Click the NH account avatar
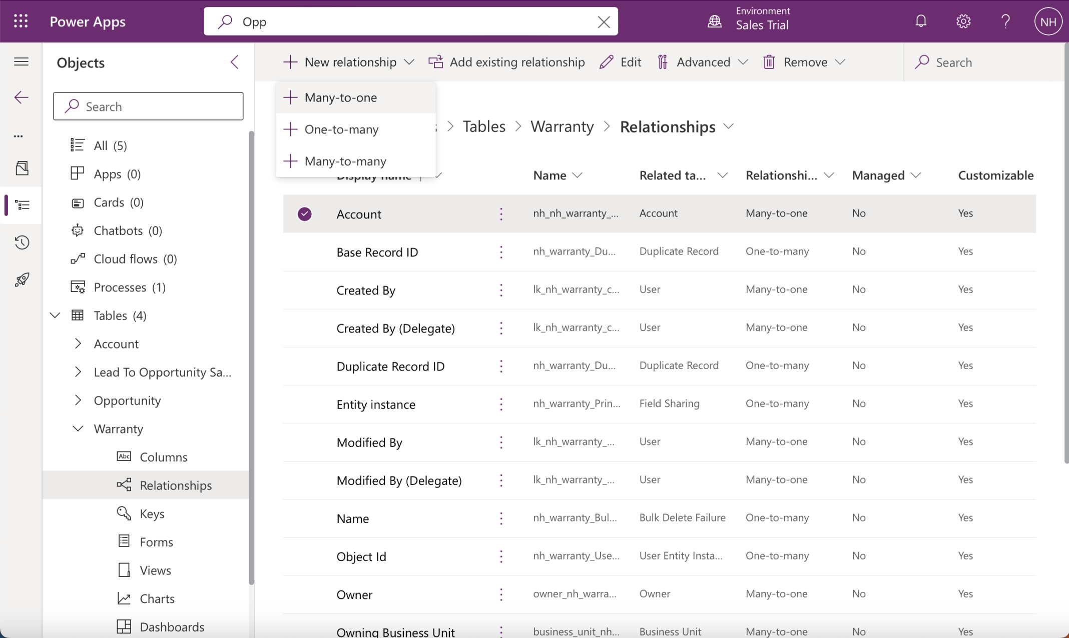 (1048, 21)
